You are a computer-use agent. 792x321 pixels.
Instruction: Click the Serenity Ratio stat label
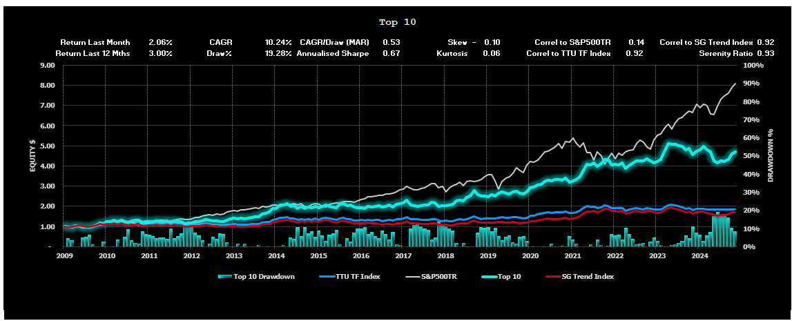pos(726,53)
